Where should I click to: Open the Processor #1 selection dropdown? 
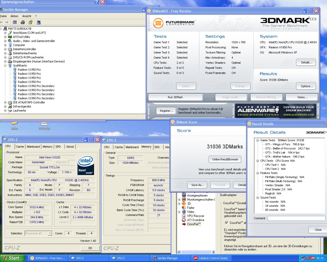[50, 233]
